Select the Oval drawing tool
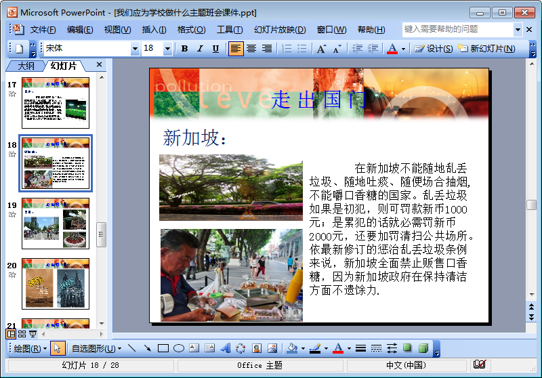The width and height of the screenshot is (542, 378). (178, 348)
